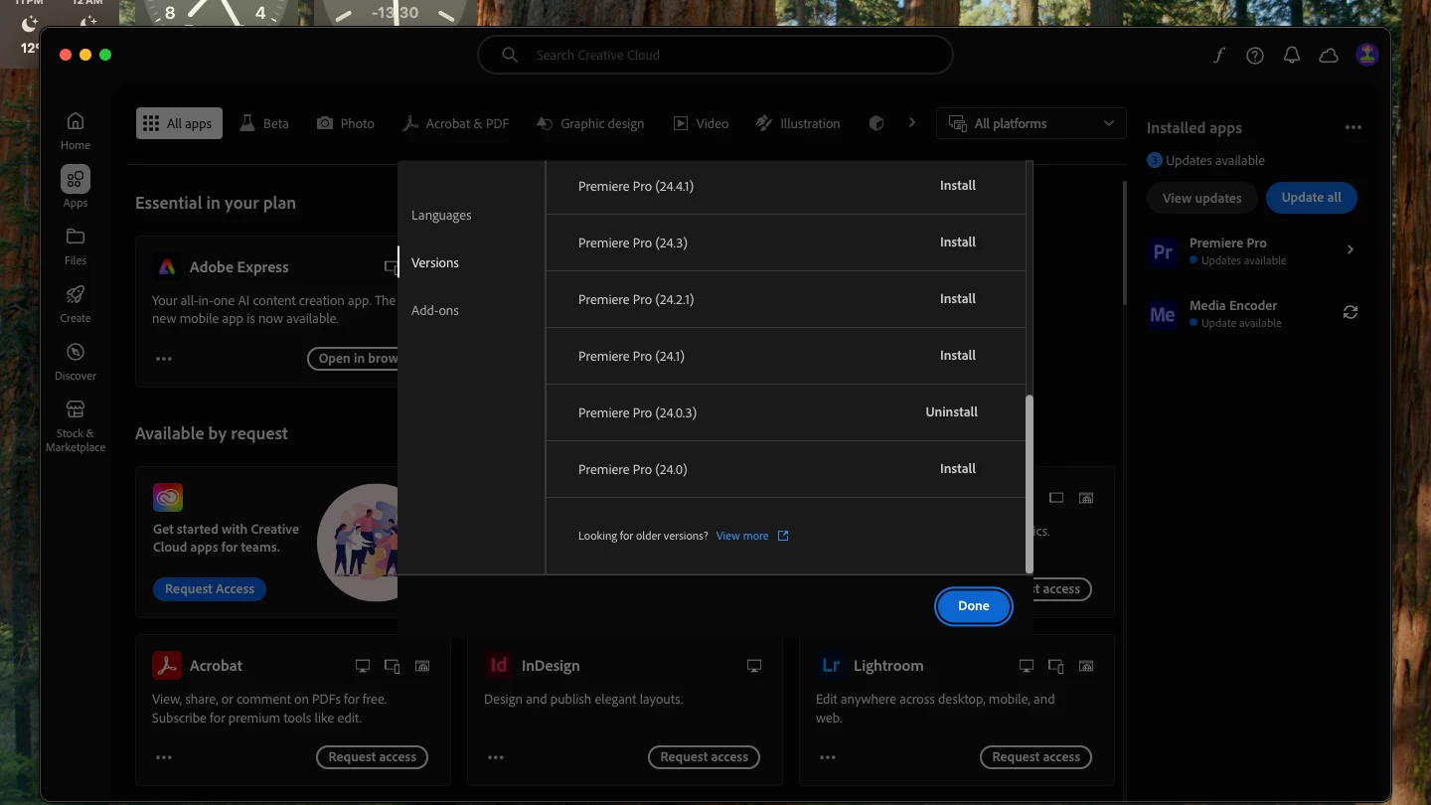Click the main apps page scrollbar
Image resolution: width=1431 pixels, height=805 pixels.
[1125, 242]
